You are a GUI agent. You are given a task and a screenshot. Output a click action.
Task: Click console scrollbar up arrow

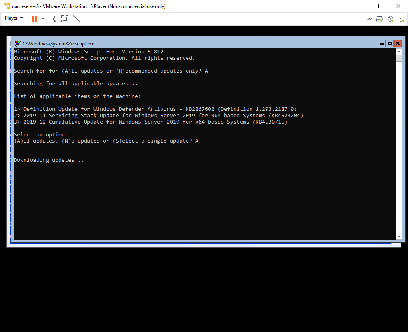coord(399,52)
